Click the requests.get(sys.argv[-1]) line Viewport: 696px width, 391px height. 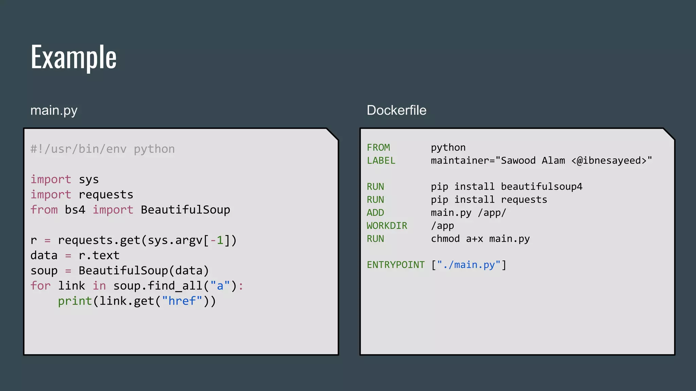coord(134,240)
